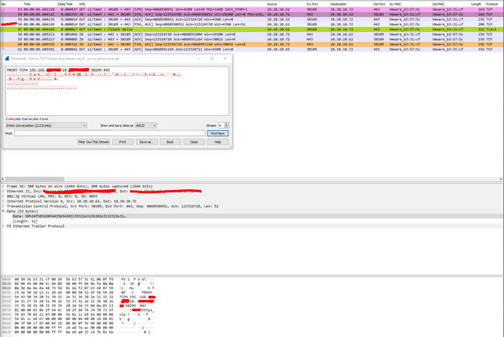
Task: Click the packet list scrollbar right arrow
Action: tap(501, 179)
